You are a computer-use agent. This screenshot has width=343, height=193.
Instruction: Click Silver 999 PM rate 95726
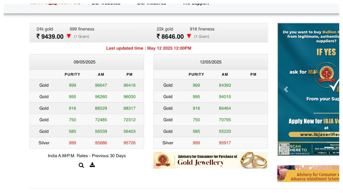129,143
